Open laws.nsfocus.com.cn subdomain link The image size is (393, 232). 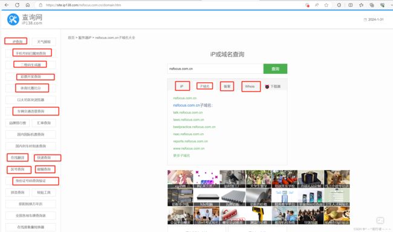pyautogui.click(x=189, y=120)
